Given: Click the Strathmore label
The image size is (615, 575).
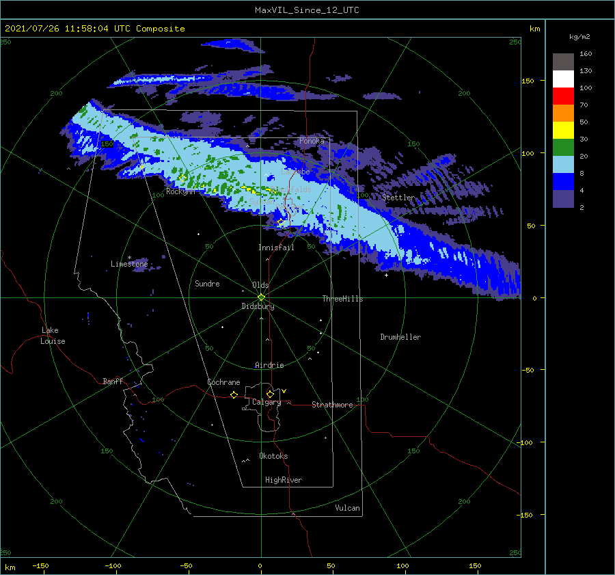Looking at the screenshot, I should click(x=332, y=405).
